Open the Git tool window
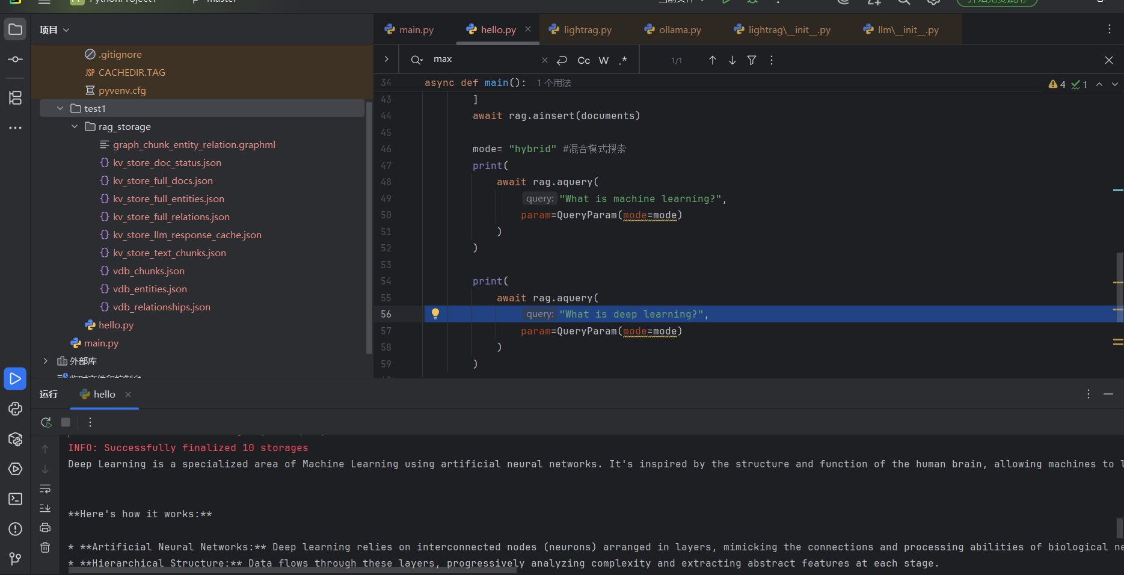This screenshot has width=1124, height=575. coord(15,559)
